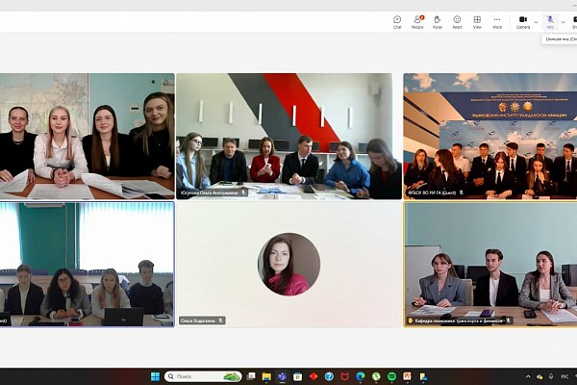Click the microphone system tray icon

point(551,376)
